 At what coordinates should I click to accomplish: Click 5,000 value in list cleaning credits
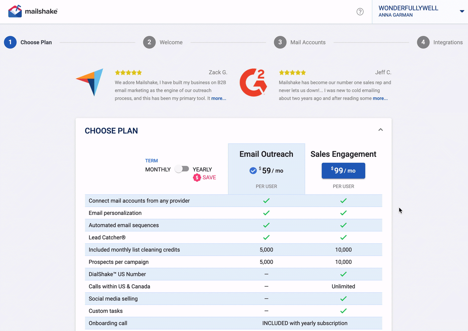click(x=266, y=250)
